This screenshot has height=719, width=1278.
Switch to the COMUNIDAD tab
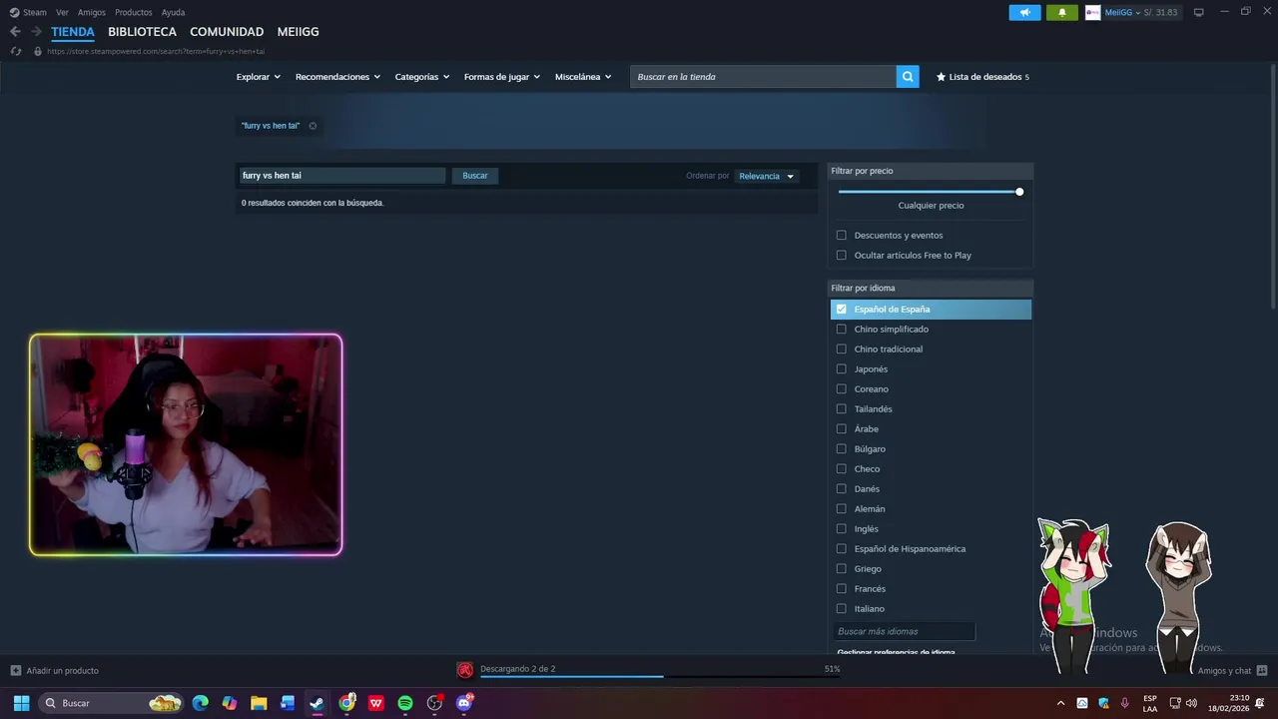click(x=227, y=32)
